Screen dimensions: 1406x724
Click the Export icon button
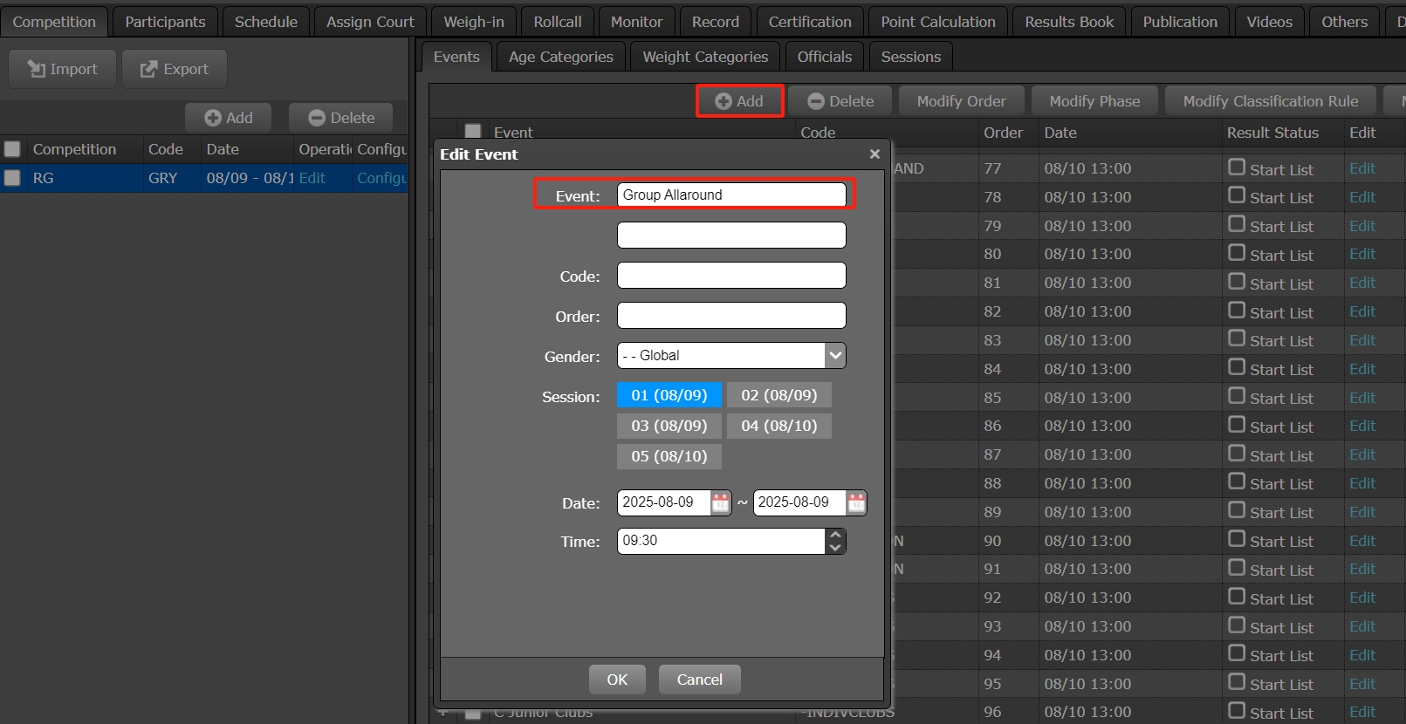point(175,69)
